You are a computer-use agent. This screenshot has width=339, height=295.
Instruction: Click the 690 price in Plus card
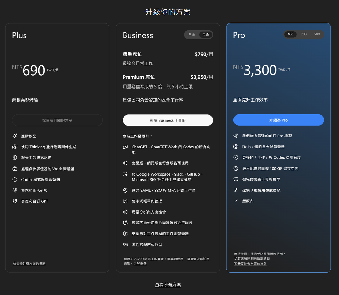click(34, 70)
